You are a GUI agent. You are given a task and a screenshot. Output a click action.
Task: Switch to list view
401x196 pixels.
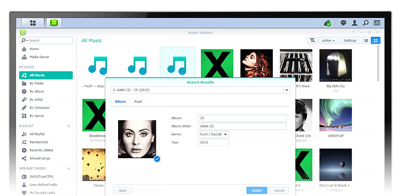point(366,41)
